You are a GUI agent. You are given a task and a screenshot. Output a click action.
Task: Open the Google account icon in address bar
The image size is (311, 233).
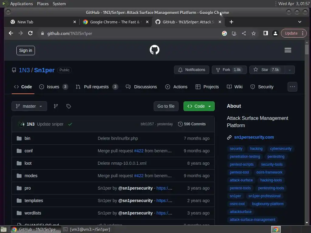click(x=224, y=33)
